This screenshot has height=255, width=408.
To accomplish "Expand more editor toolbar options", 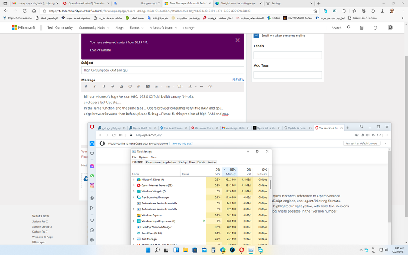I will (202, 86).
